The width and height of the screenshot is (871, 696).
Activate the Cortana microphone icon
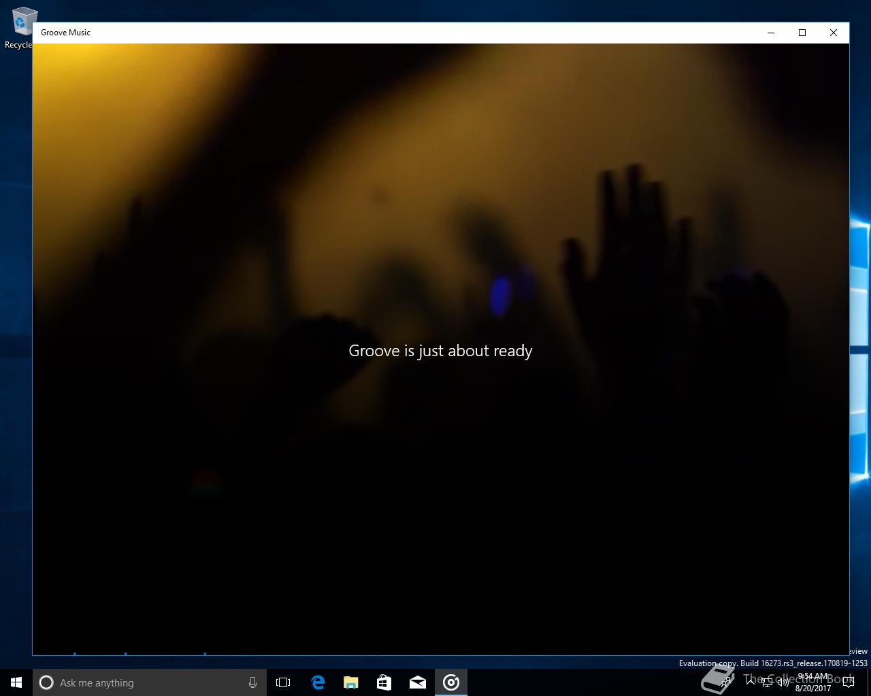point(252,682)
